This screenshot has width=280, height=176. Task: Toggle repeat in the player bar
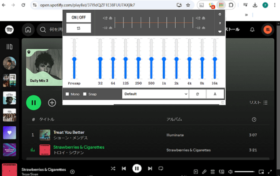click(161, 169)
